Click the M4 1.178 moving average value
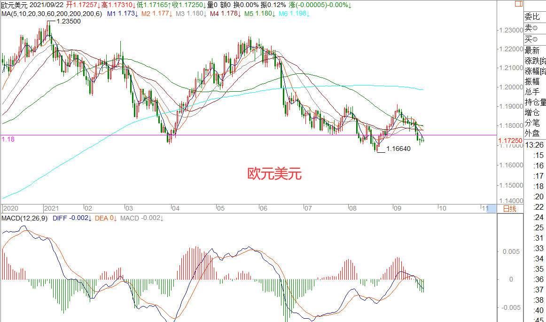The height and width of the screenshot is (322, 546). tap(226, 14)
